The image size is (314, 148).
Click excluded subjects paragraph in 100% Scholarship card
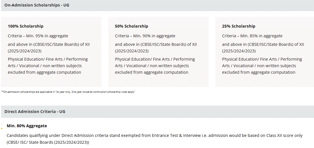(x=48, y=66)
